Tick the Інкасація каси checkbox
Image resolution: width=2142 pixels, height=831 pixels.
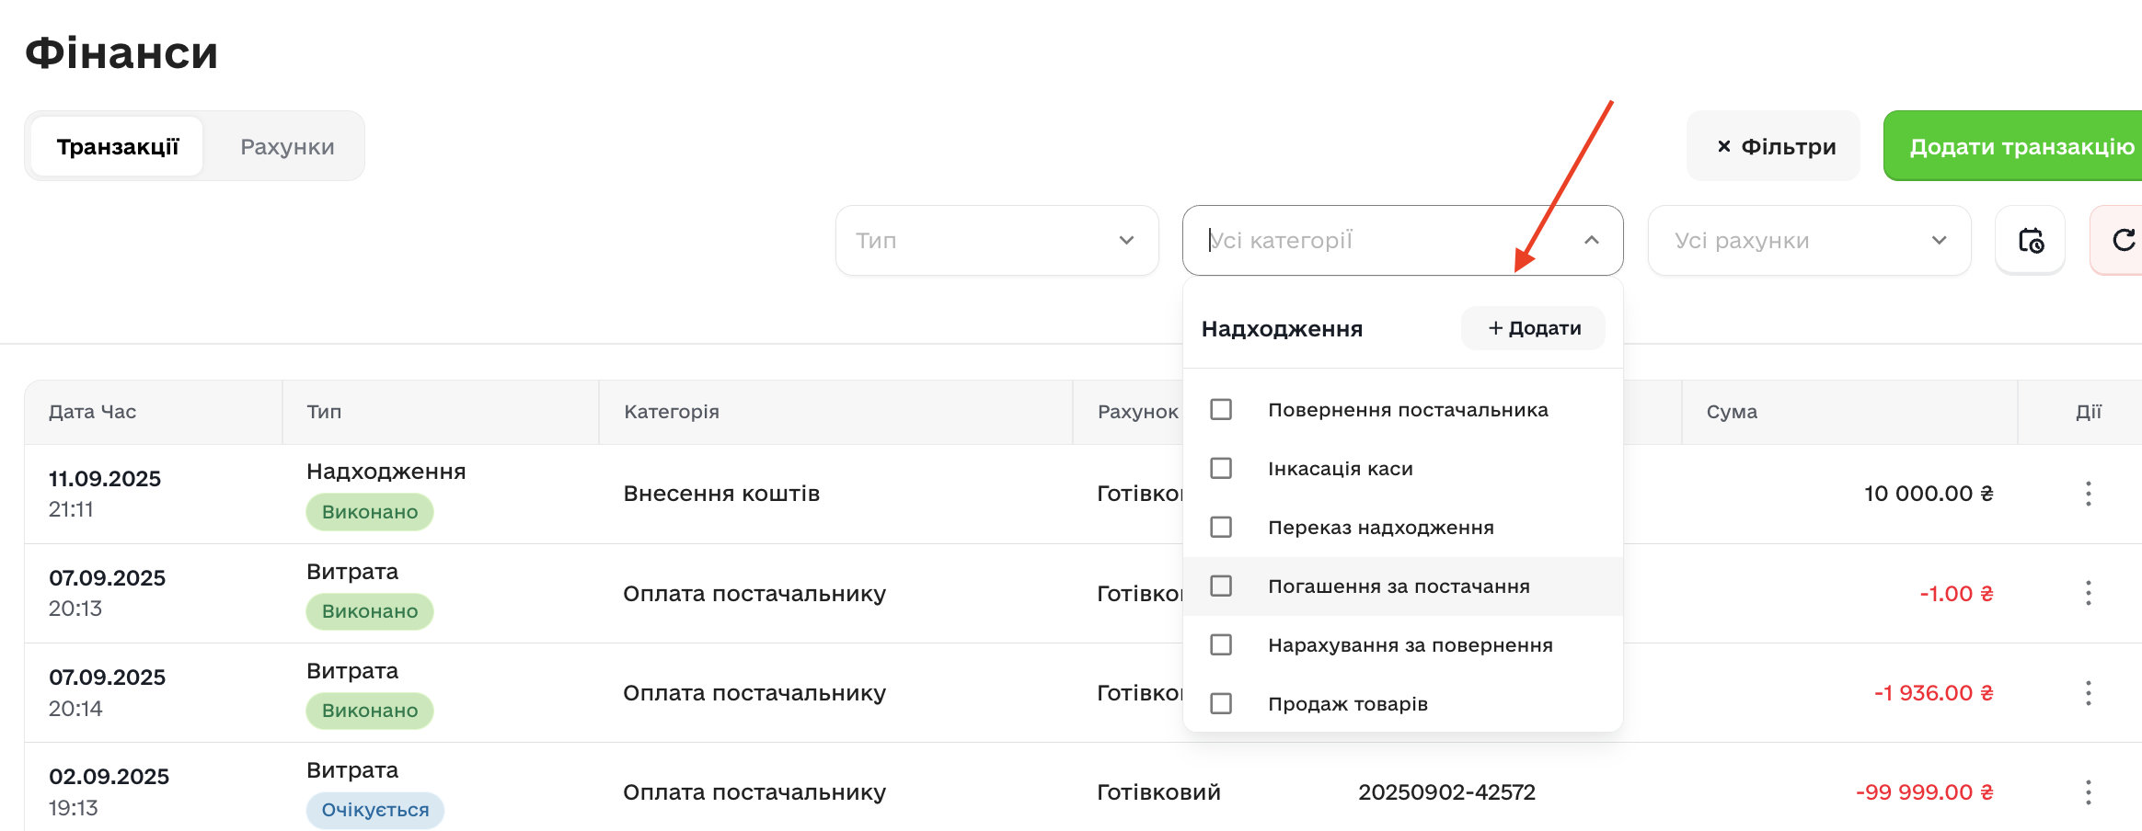pyautogui.click(x=1221, y=468)
